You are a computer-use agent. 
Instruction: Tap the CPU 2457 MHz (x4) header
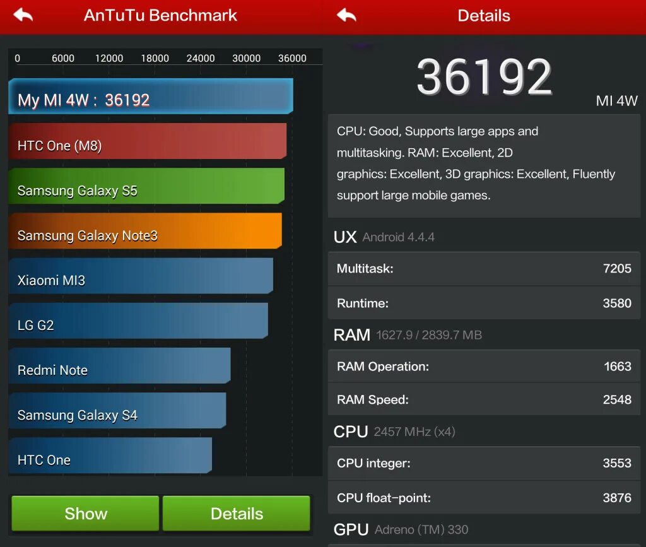[x=394, y=432]
